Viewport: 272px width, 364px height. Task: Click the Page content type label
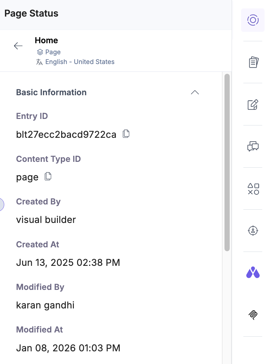tap(53, 52)
